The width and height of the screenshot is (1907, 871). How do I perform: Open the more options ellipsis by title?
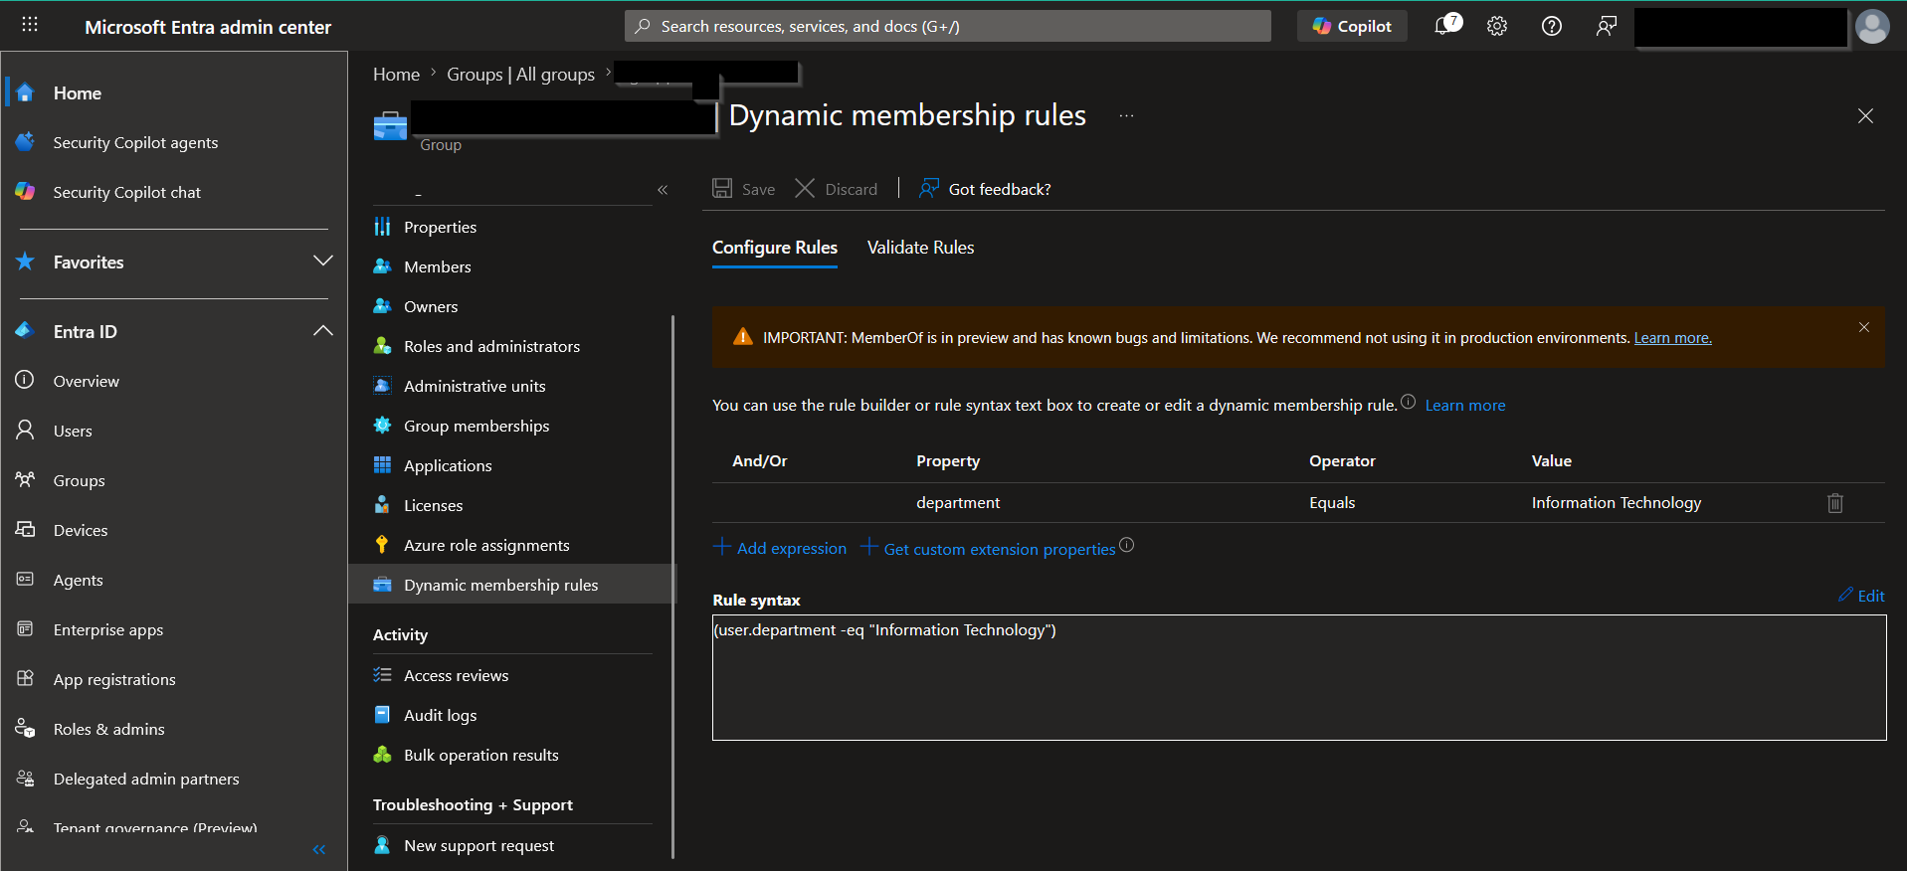(1126, 116)
